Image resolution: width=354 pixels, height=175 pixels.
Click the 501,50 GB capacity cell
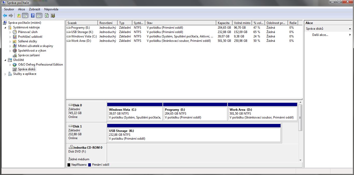point(224,41)
